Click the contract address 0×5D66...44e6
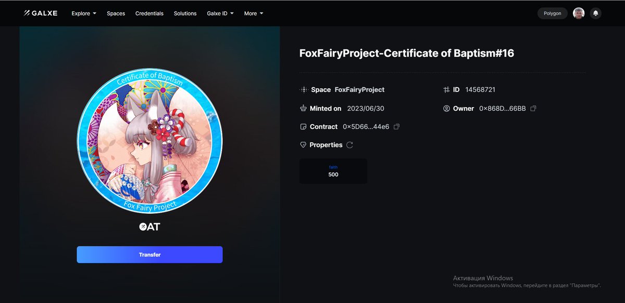The image size is (625, 303). tap(366, 127)
